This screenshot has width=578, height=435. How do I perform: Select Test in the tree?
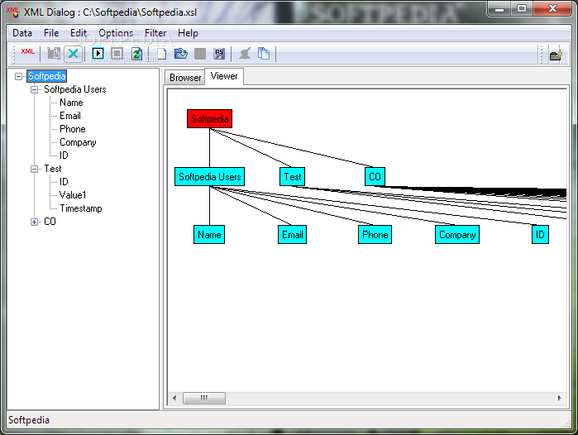[x=53, y=169]
